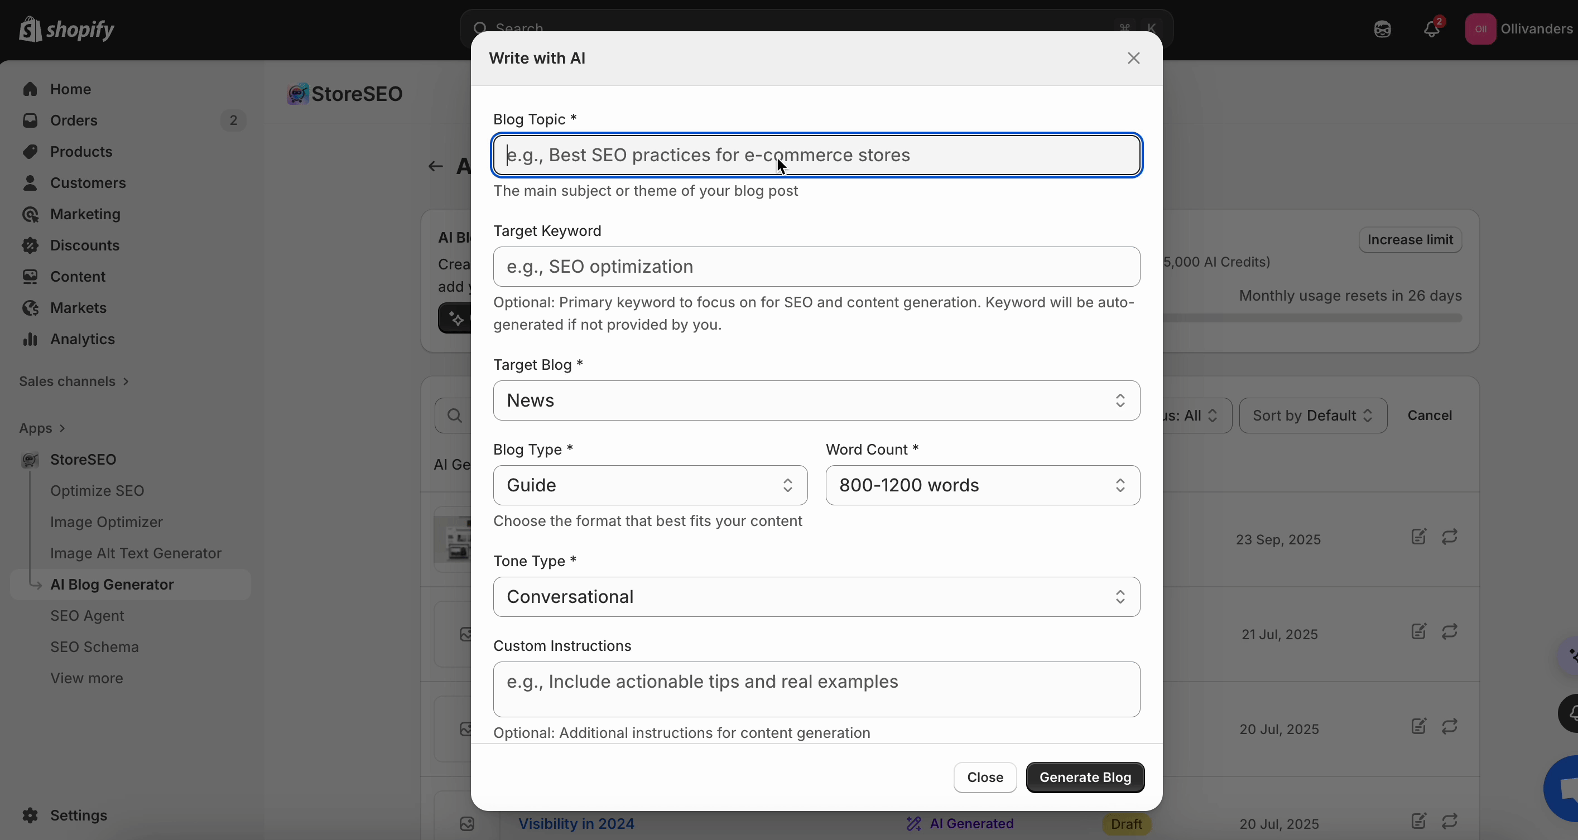Click the Home icon in sidebar

click(x=30, y=89)
